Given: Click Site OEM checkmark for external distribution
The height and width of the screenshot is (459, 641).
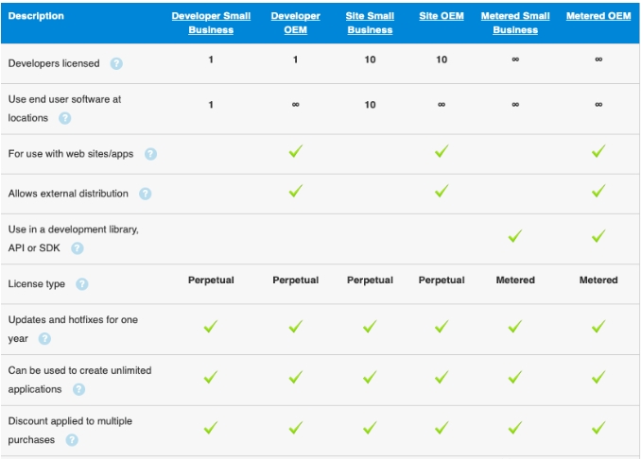Looking at the screenshot, I should click(442, 192).
